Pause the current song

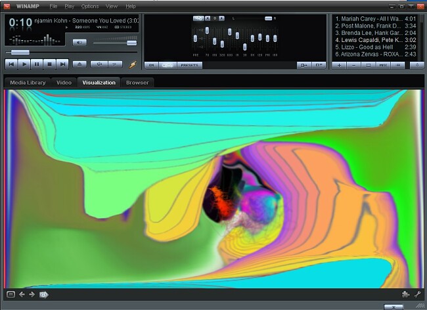click(37, 64)
